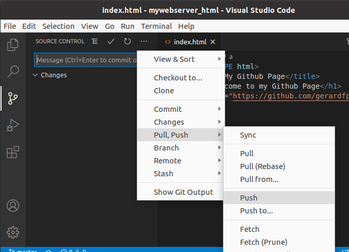The image size is (349, 252).
Task: Click the Commit checkmark icon
Action: point(110,41)
